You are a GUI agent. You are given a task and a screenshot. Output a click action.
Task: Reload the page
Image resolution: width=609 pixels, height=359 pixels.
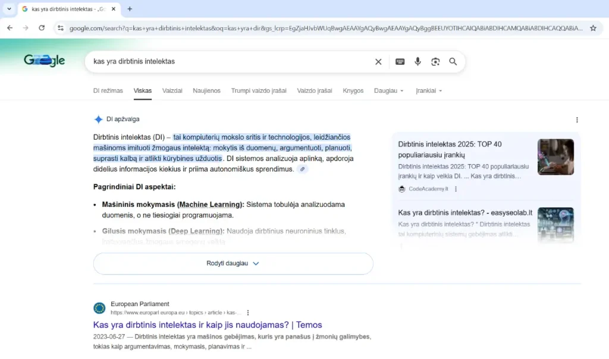(42, 28)
